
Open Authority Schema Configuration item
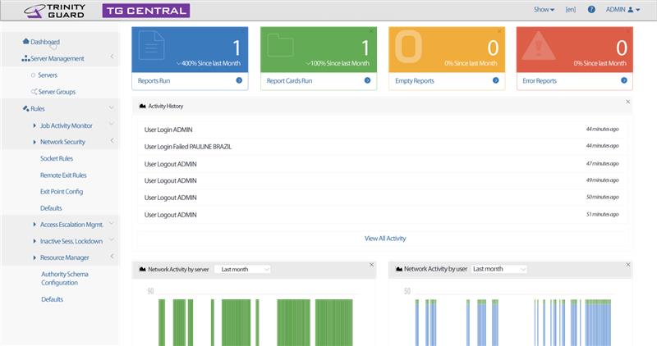click(x=65, y=278)
